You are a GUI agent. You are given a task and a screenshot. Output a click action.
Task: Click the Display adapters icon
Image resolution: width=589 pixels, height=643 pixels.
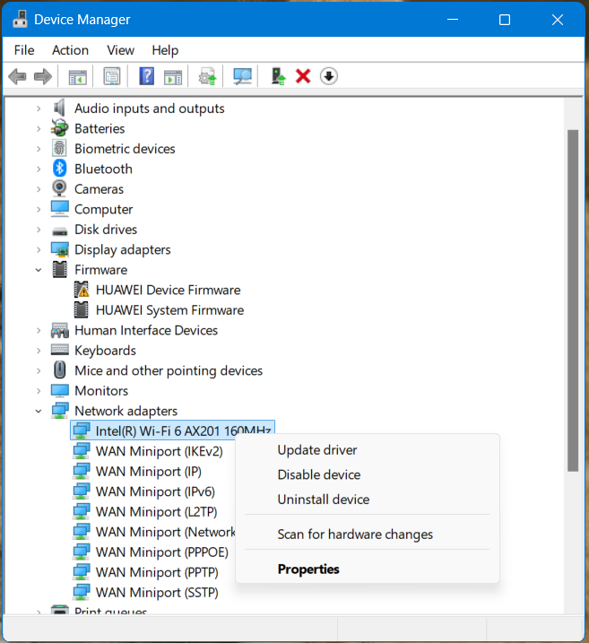(x=60, y=249)
